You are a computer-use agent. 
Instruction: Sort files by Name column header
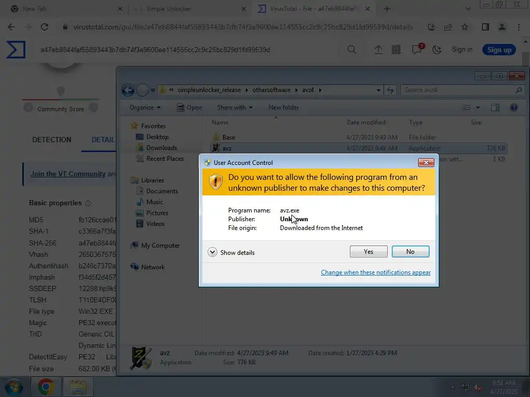coord(220,122)
